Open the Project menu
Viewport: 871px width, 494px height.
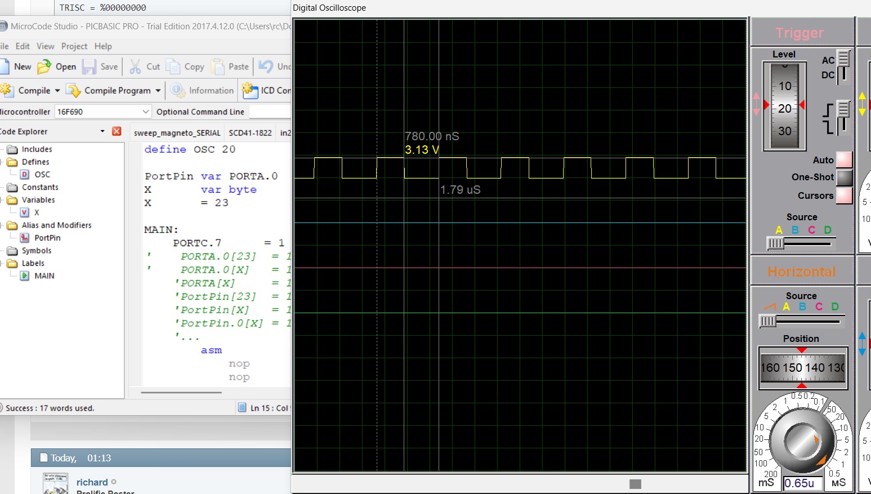[74, 46]
